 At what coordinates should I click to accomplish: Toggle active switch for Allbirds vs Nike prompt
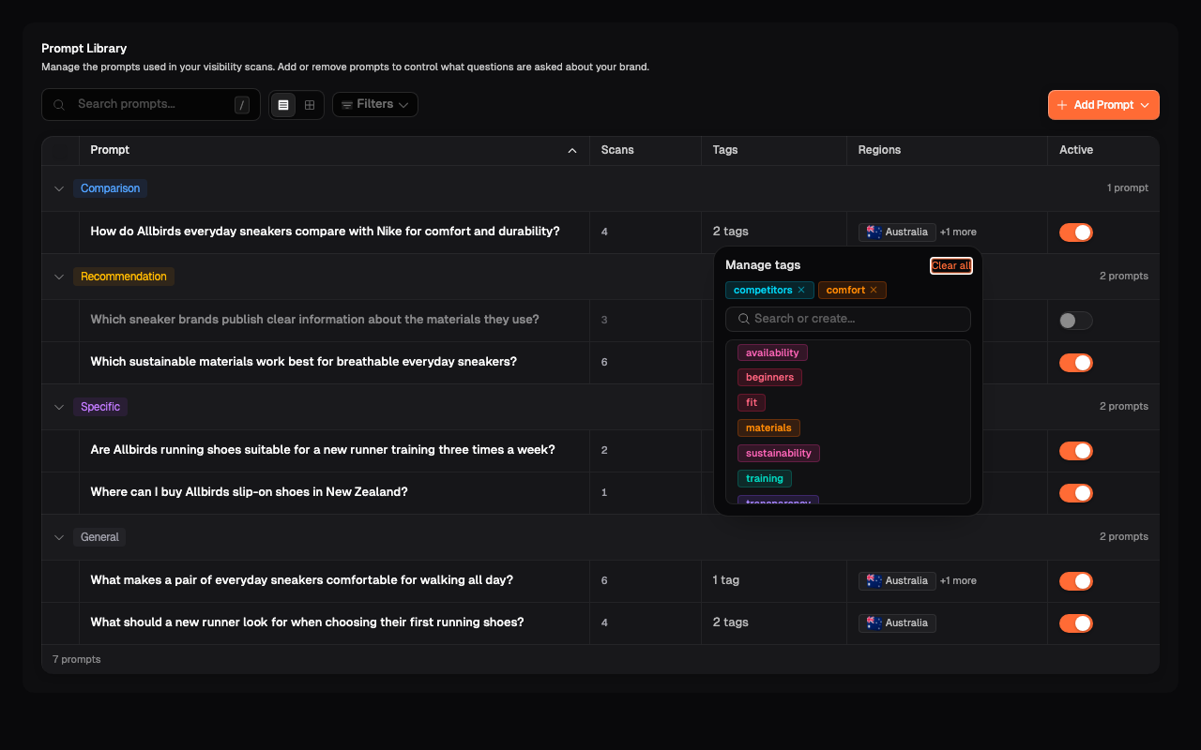(x=1076, y=232)
